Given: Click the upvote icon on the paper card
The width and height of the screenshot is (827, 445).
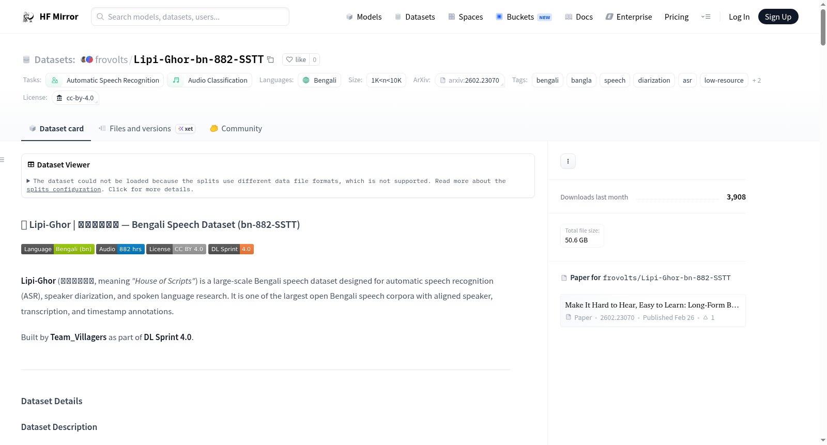Looking at the screenshot, I should 706,317.
